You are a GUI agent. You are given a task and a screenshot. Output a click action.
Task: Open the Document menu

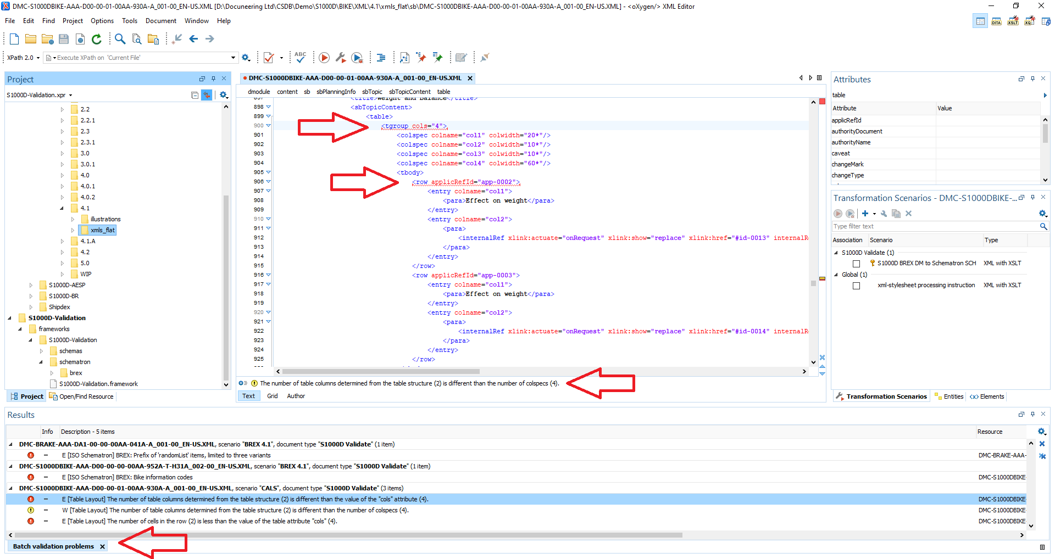pos(160,21)
